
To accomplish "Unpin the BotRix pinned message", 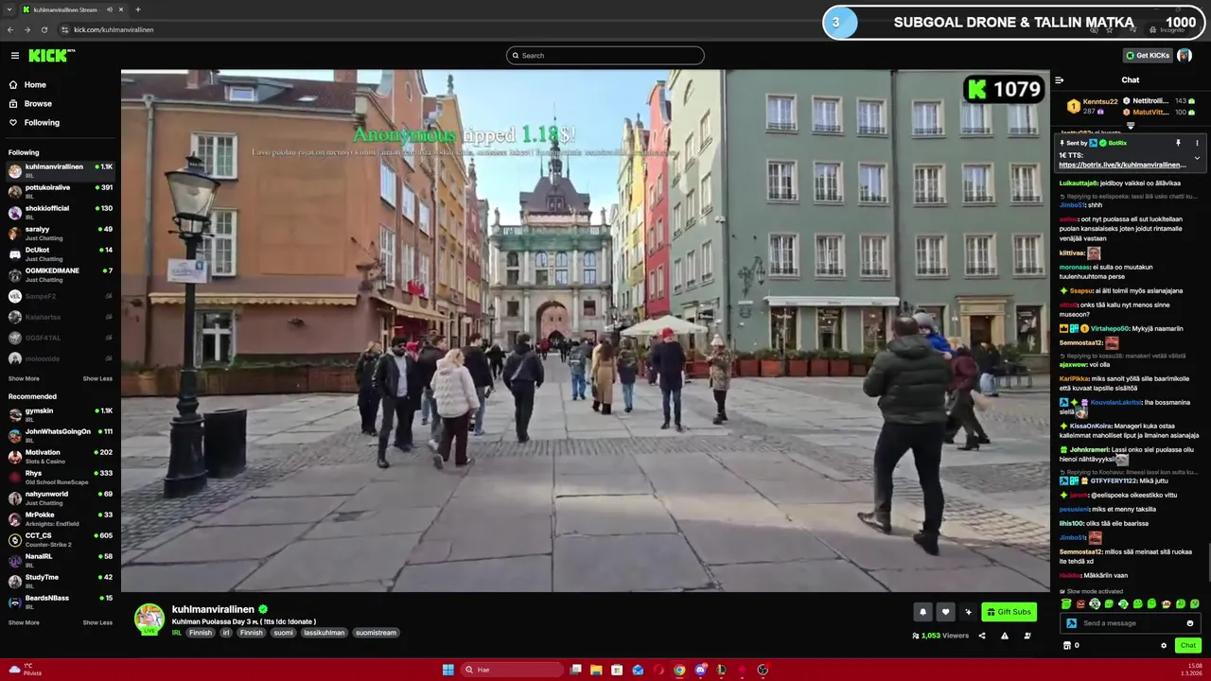I will 1178,143.
